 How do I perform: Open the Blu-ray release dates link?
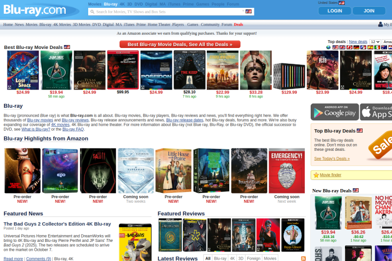coord(185,120)
